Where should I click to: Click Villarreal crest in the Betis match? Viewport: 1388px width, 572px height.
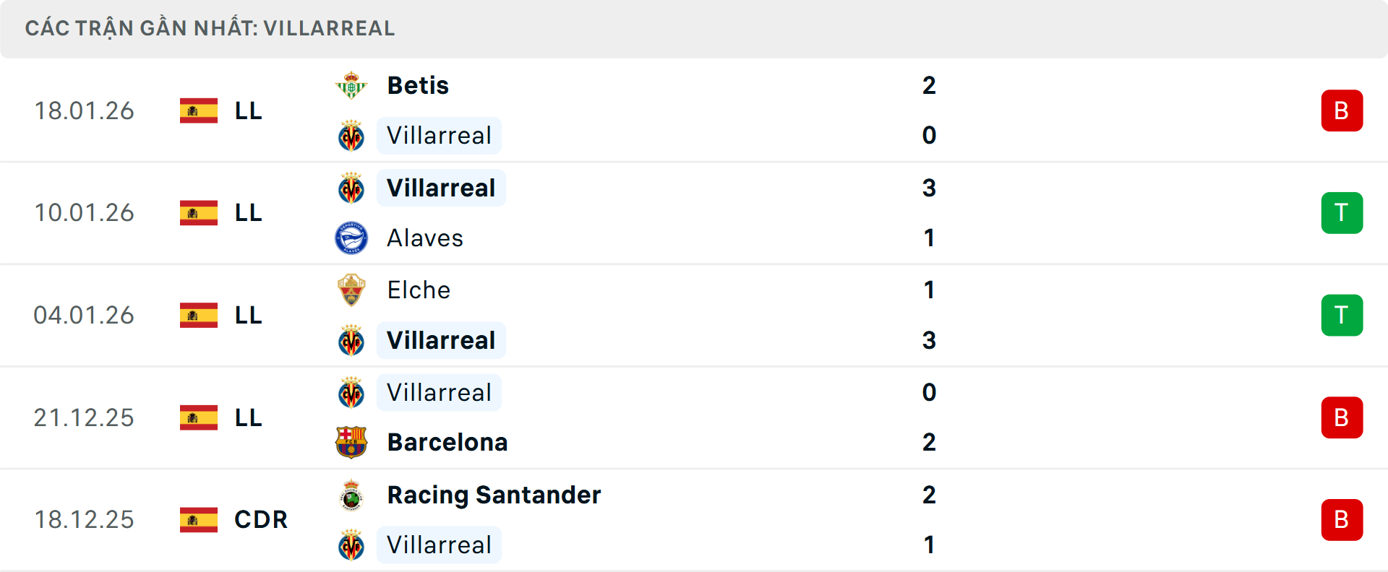[x=351, y=136]
